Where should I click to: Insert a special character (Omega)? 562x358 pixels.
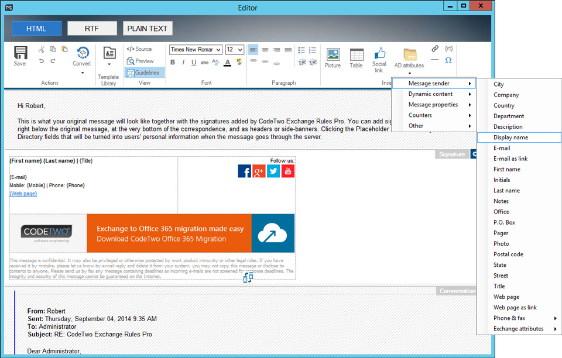[448, 60]
